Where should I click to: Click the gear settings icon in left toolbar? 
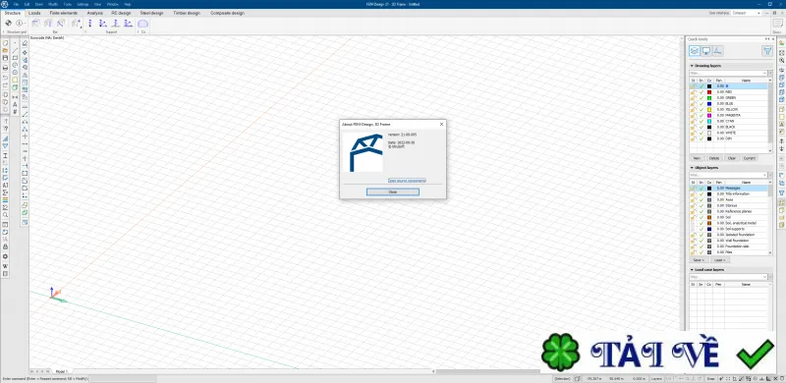pyautogui.click(x=6, y=256)
